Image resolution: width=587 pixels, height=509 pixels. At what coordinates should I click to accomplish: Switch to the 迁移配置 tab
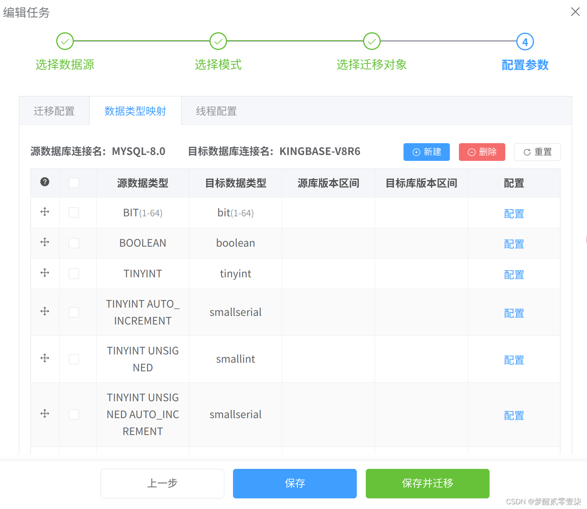click(54, 111)
